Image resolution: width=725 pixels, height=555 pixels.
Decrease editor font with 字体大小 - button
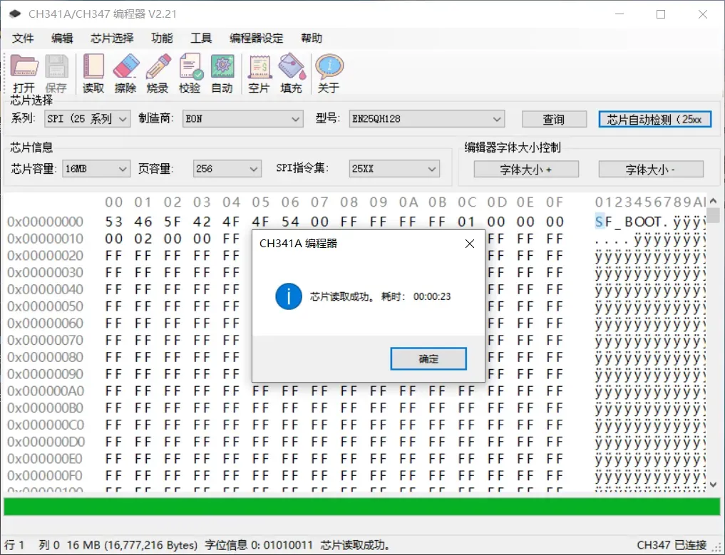coord(651,169)
